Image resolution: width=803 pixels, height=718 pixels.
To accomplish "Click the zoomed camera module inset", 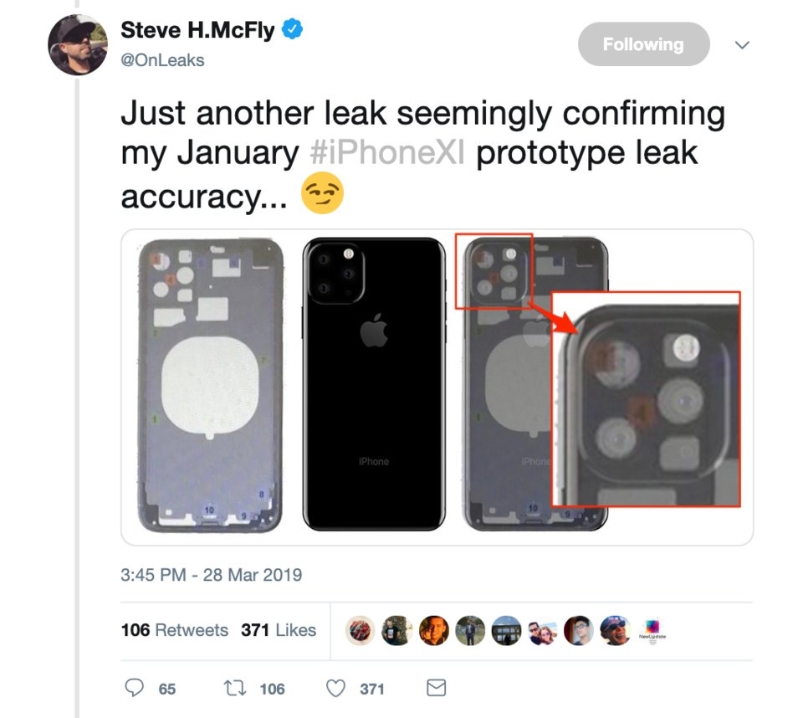I will pyautogui.click(x=645, y=398).
